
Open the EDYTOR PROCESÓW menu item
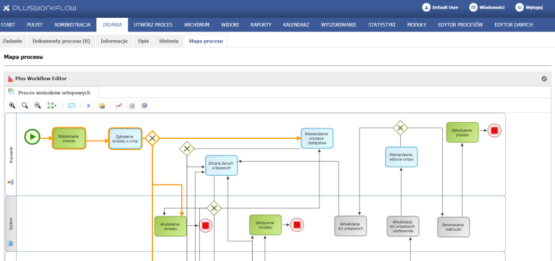tap(460, 25)
